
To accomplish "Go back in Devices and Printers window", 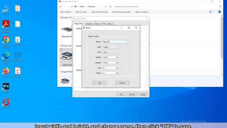I will coord(60,6).
